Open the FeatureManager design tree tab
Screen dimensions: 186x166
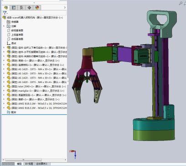coord(6,8)
